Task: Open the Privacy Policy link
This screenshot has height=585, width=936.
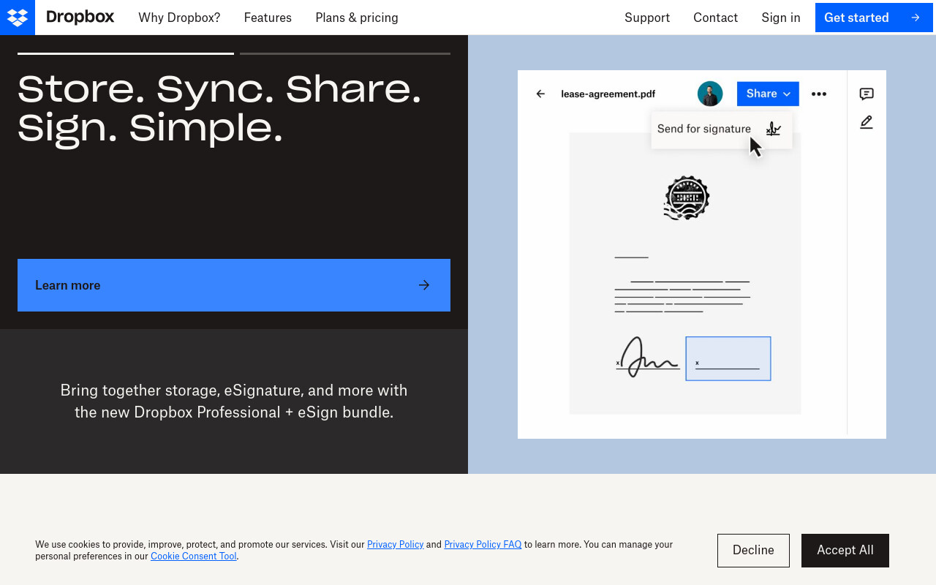Action: tap(395, 544)
